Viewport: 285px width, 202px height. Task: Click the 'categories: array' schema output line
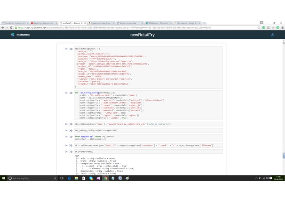[98, 164]
